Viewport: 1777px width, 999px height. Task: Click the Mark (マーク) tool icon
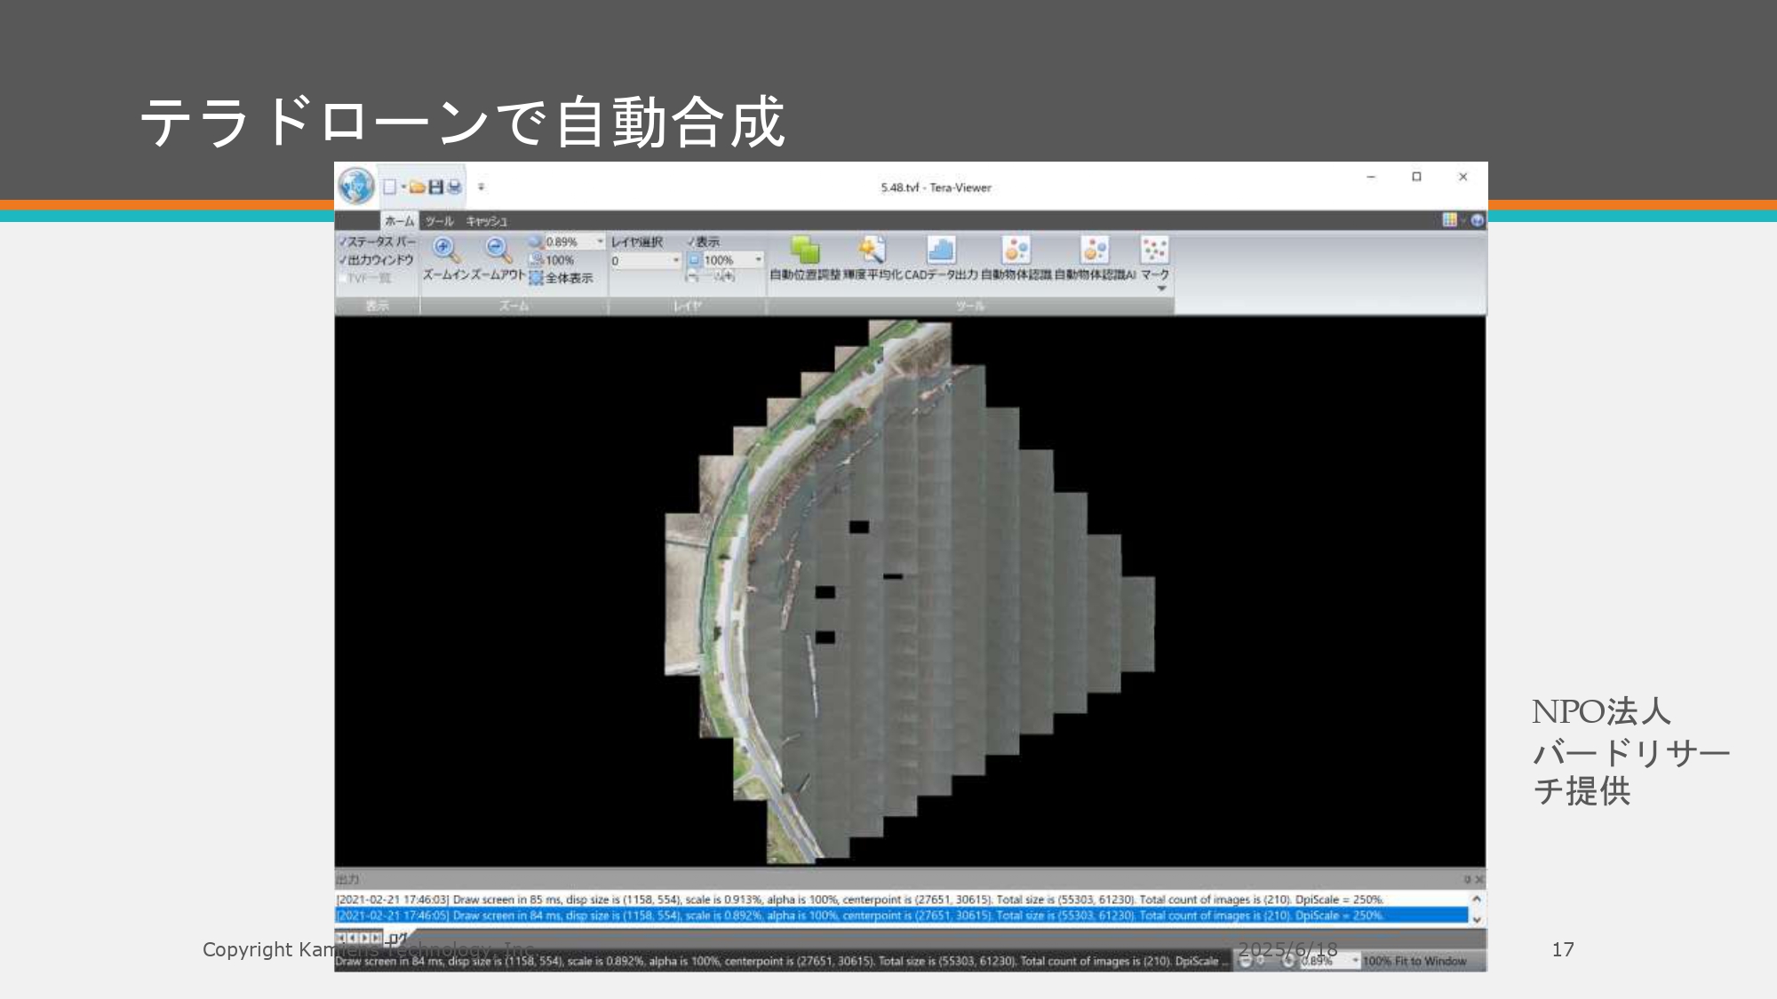pos(1154,251)
